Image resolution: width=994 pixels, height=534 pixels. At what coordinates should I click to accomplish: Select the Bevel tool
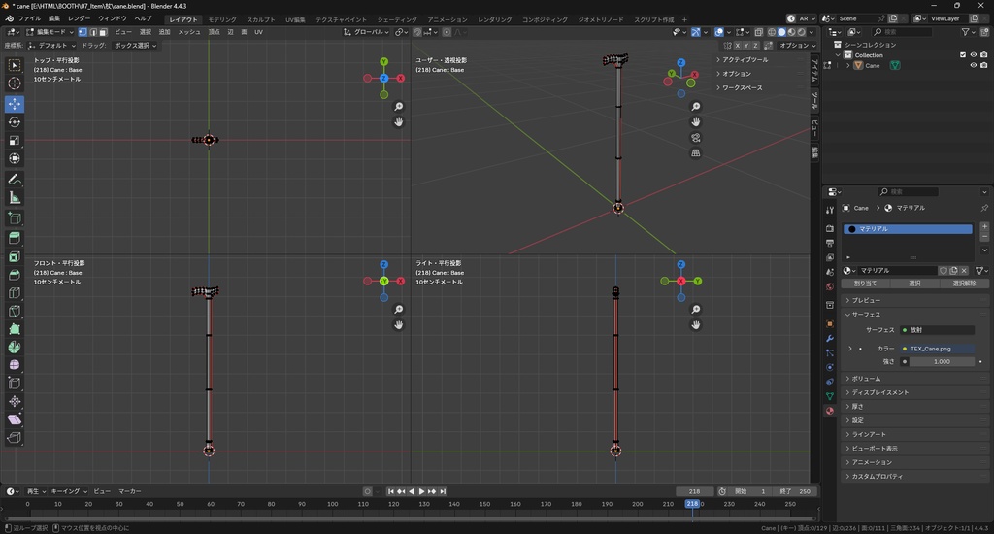(x=14, y=275)
